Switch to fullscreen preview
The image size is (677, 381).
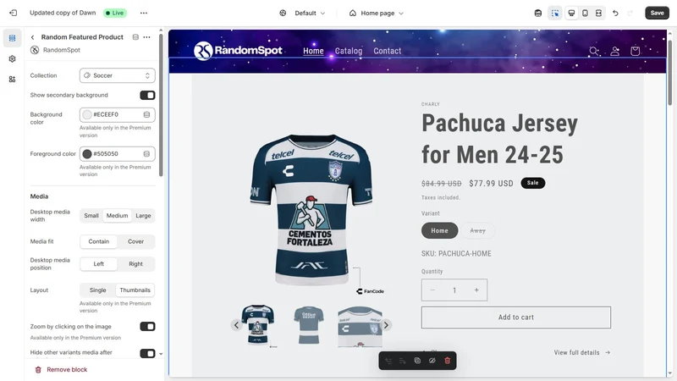(598, 13)
